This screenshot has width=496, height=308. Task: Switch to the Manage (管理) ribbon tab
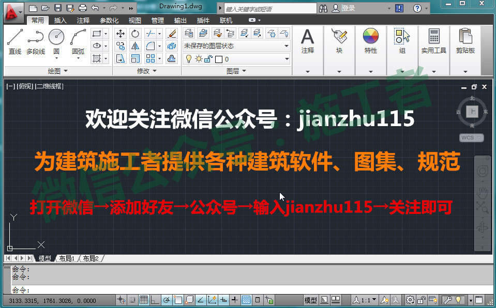tap(158, 20)
